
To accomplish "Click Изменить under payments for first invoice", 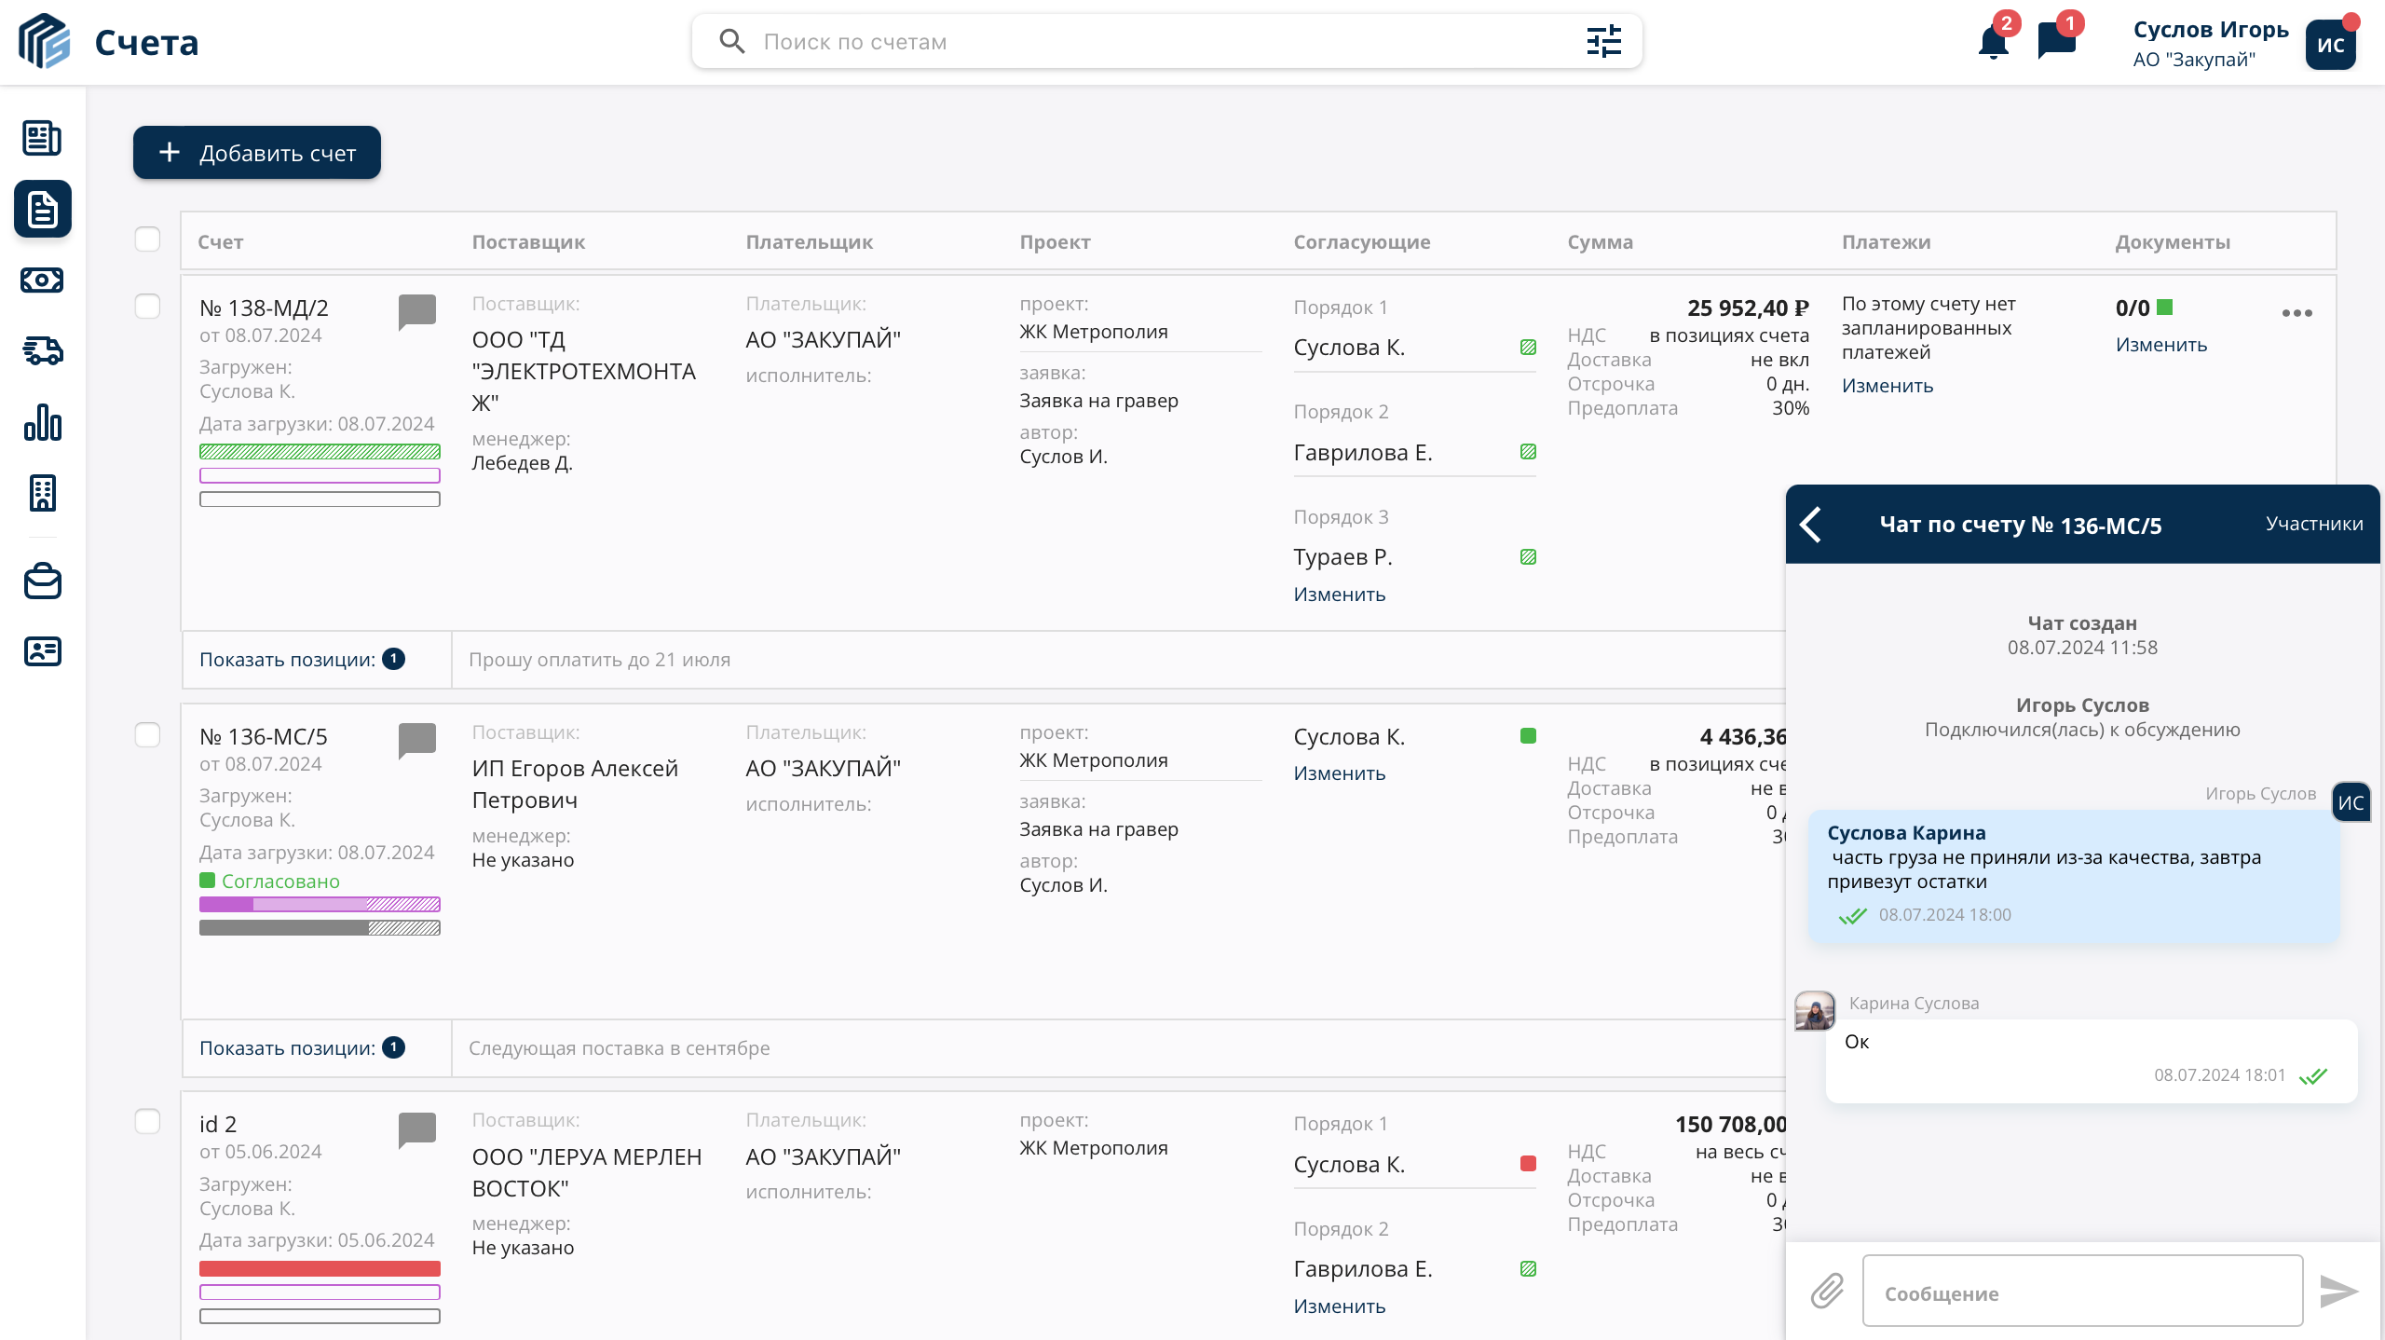I will (x=1887, y=386).
